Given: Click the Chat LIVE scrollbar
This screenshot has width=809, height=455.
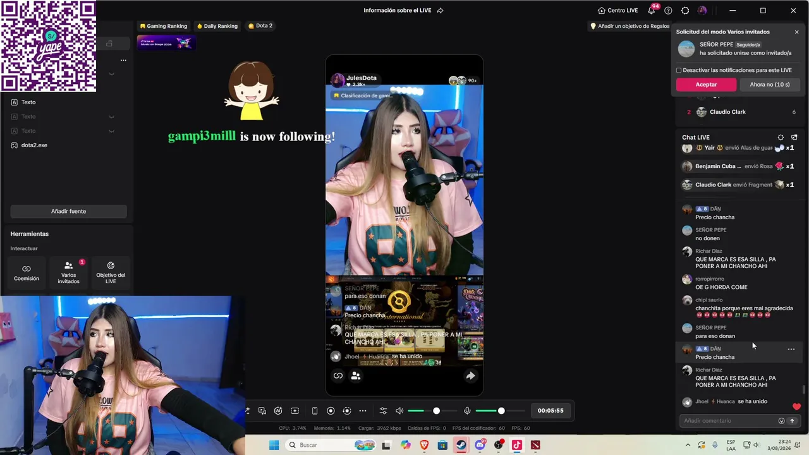Looking at the screenshot, I should click(x=804, y=390).
